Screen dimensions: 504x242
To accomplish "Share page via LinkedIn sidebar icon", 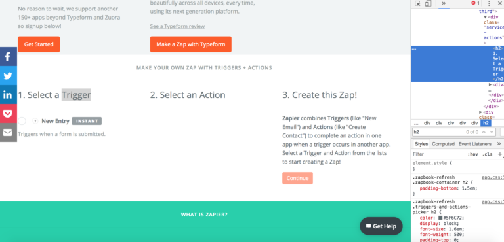I will 9,95.
